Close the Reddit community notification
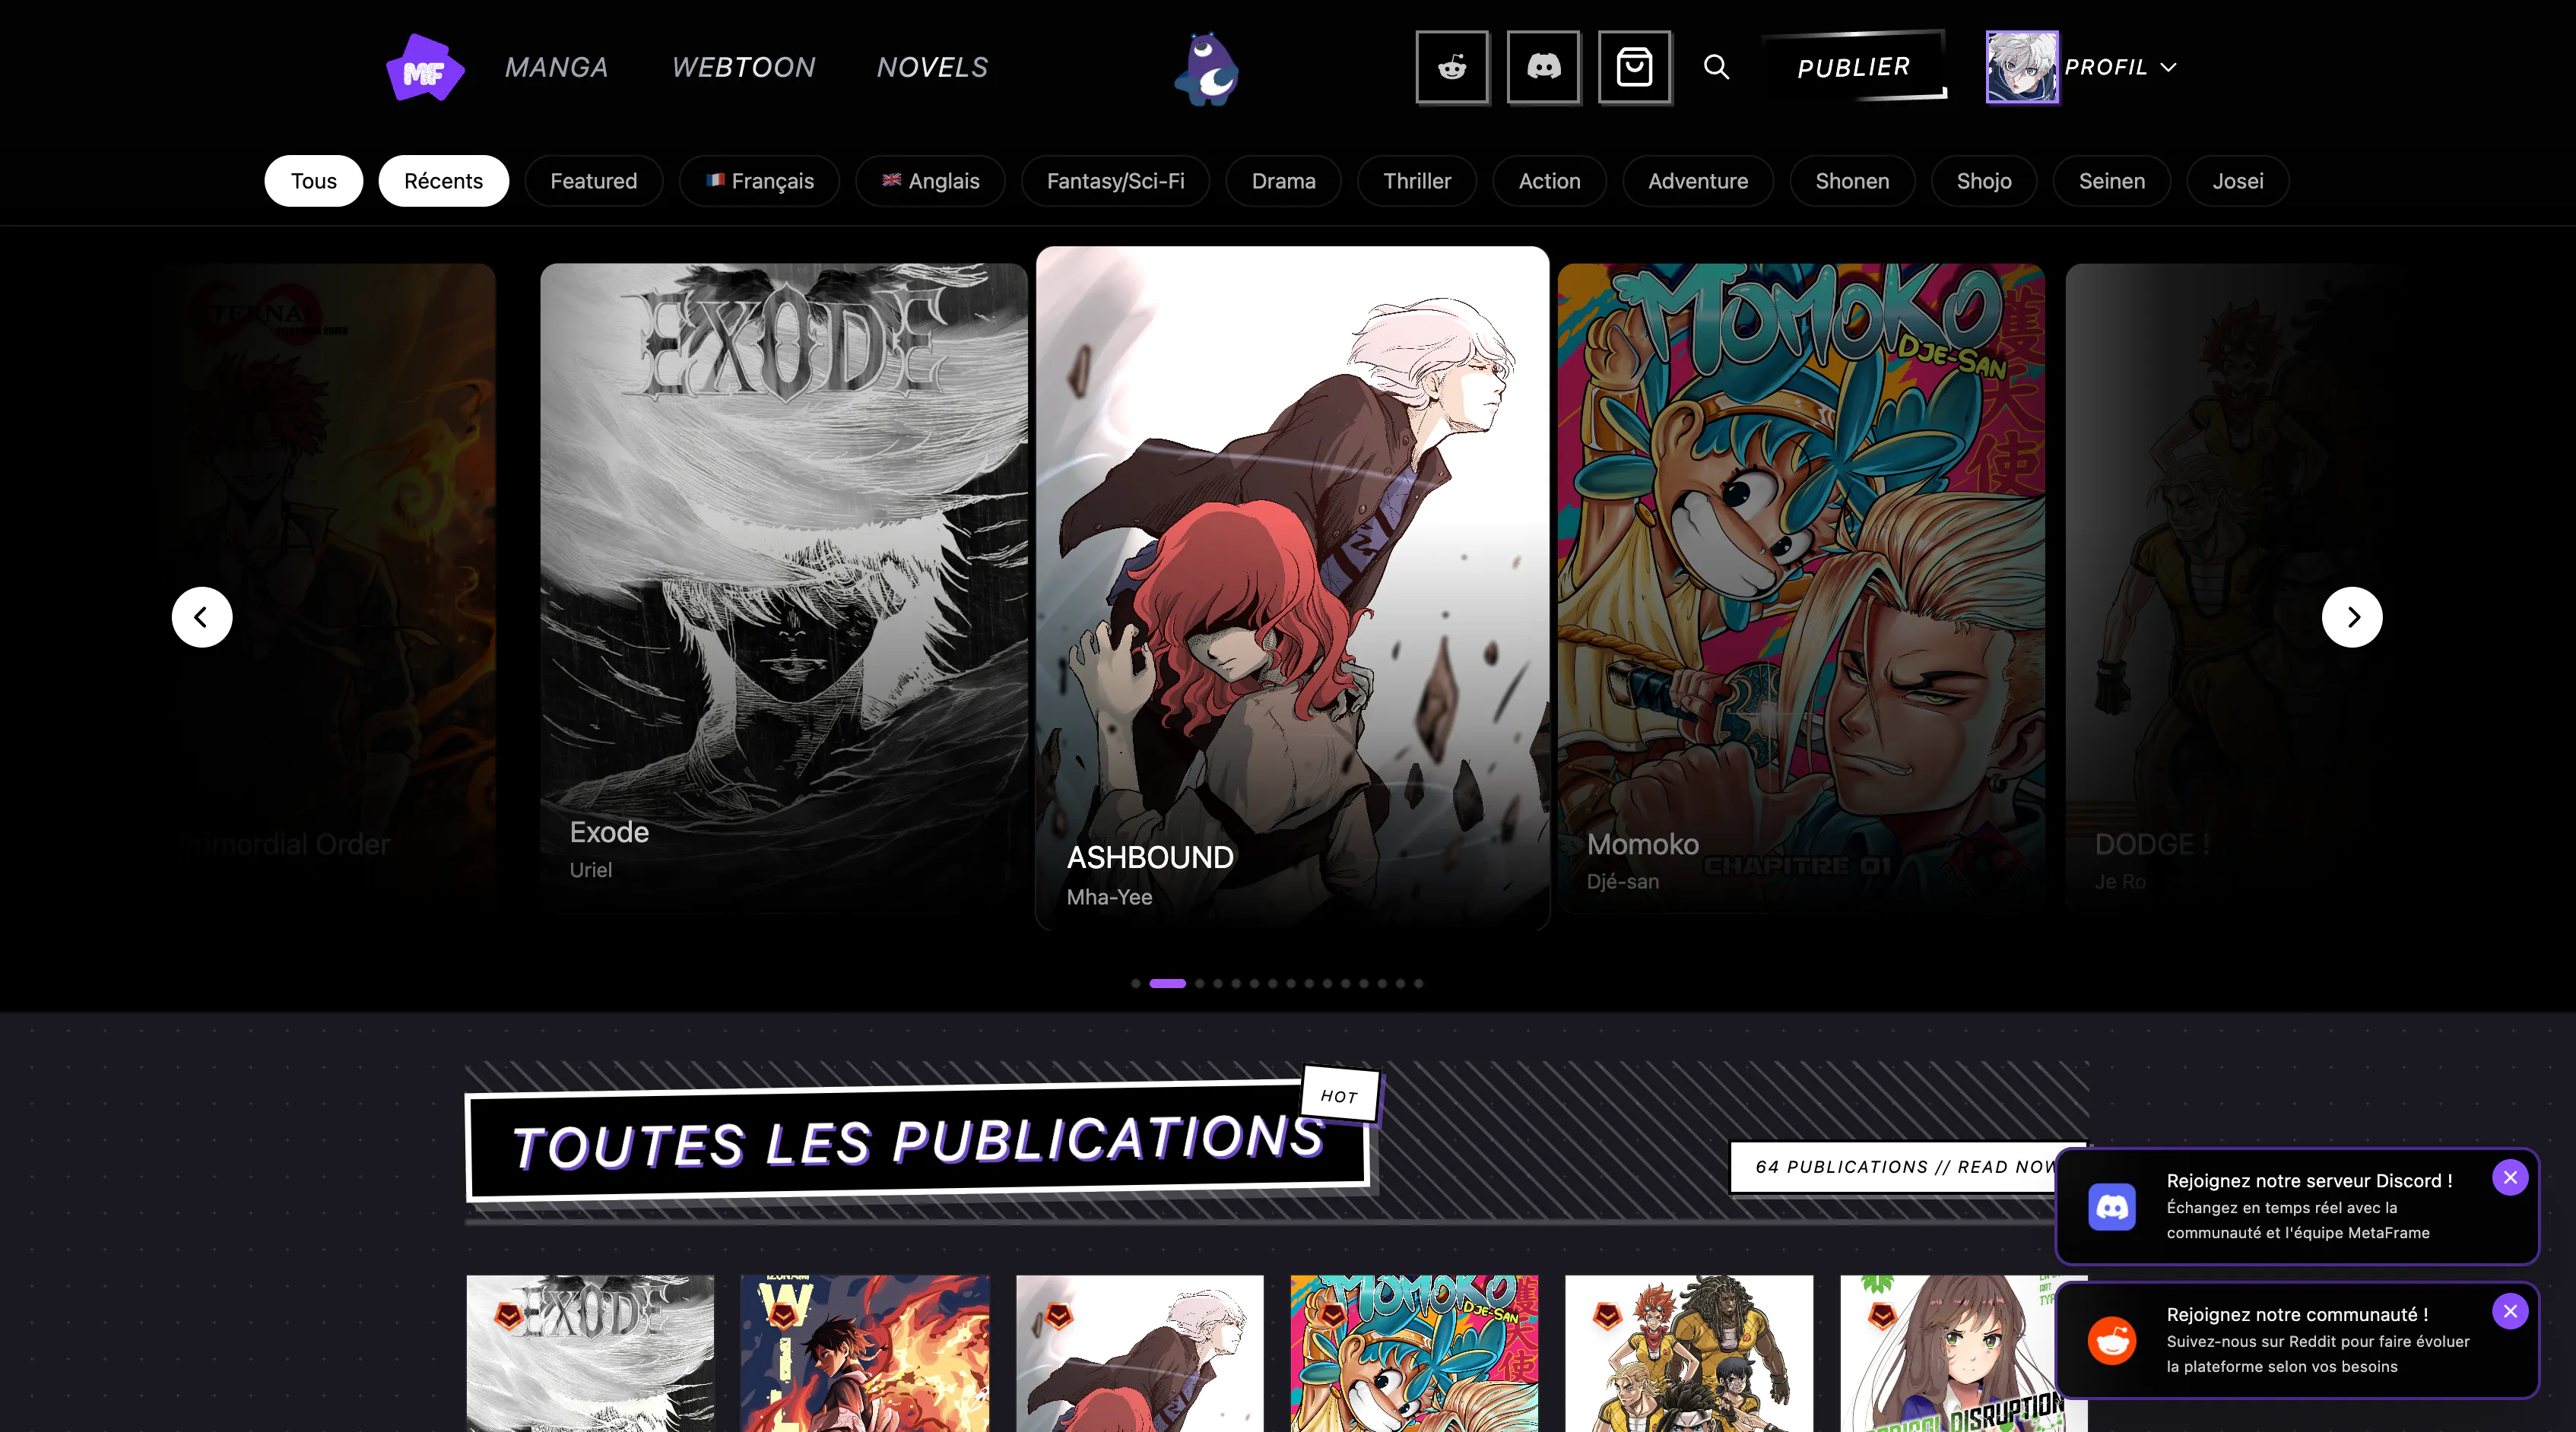 [2510, 1312]
